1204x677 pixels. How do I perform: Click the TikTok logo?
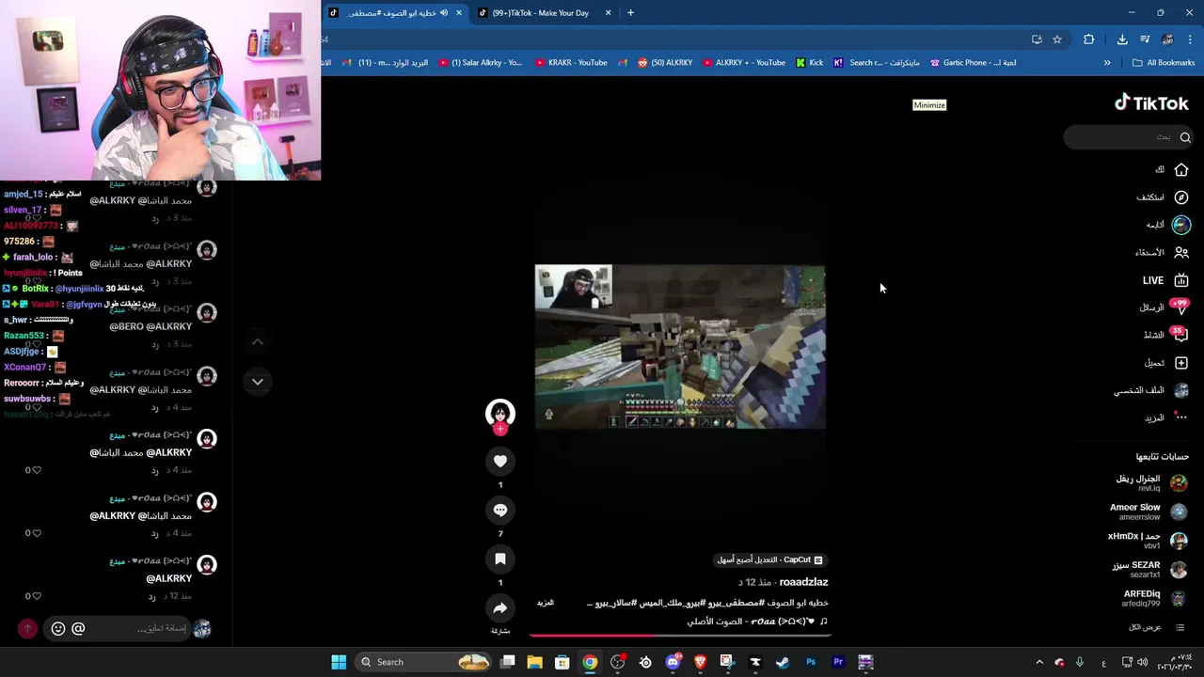1151,102
